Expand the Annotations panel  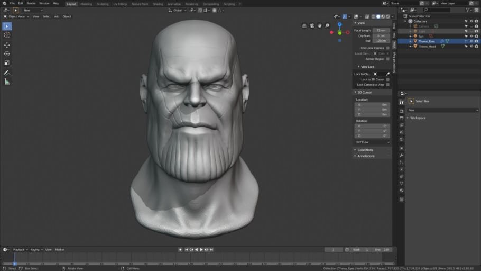pos(366,156)
